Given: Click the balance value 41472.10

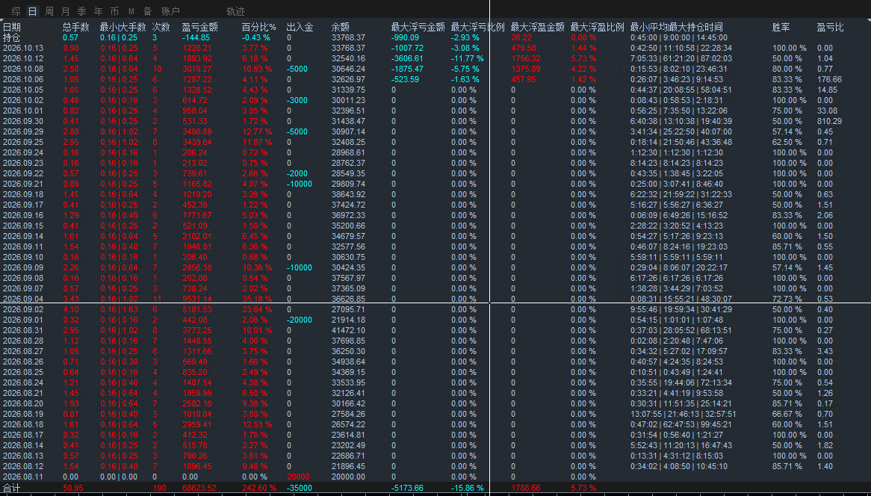Looking at the screenshot, I should pyautogui.click(x=348, y=330).
